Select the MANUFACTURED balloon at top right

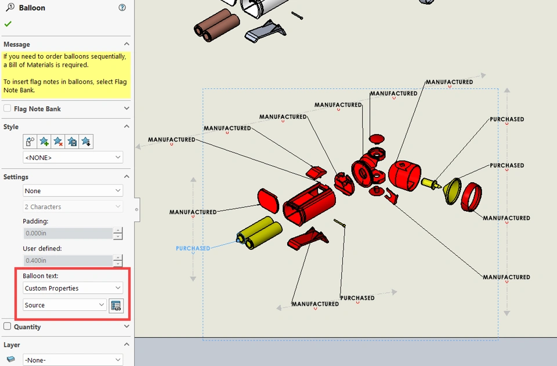pyautogui.click(x=449, y=82)
